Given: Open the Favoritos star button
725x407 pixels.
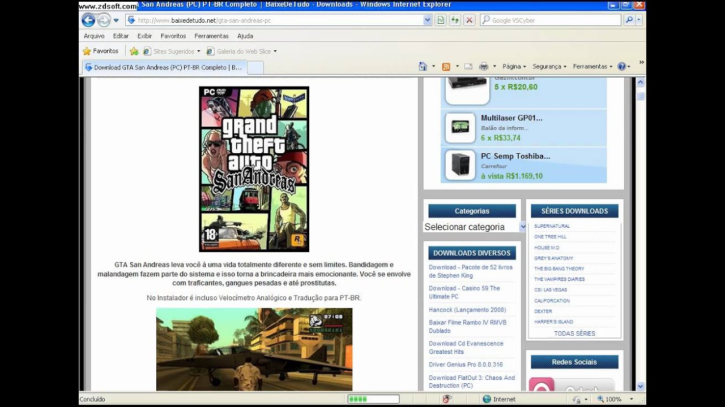Looking at the screenshot, I should (x=100, y=51).
